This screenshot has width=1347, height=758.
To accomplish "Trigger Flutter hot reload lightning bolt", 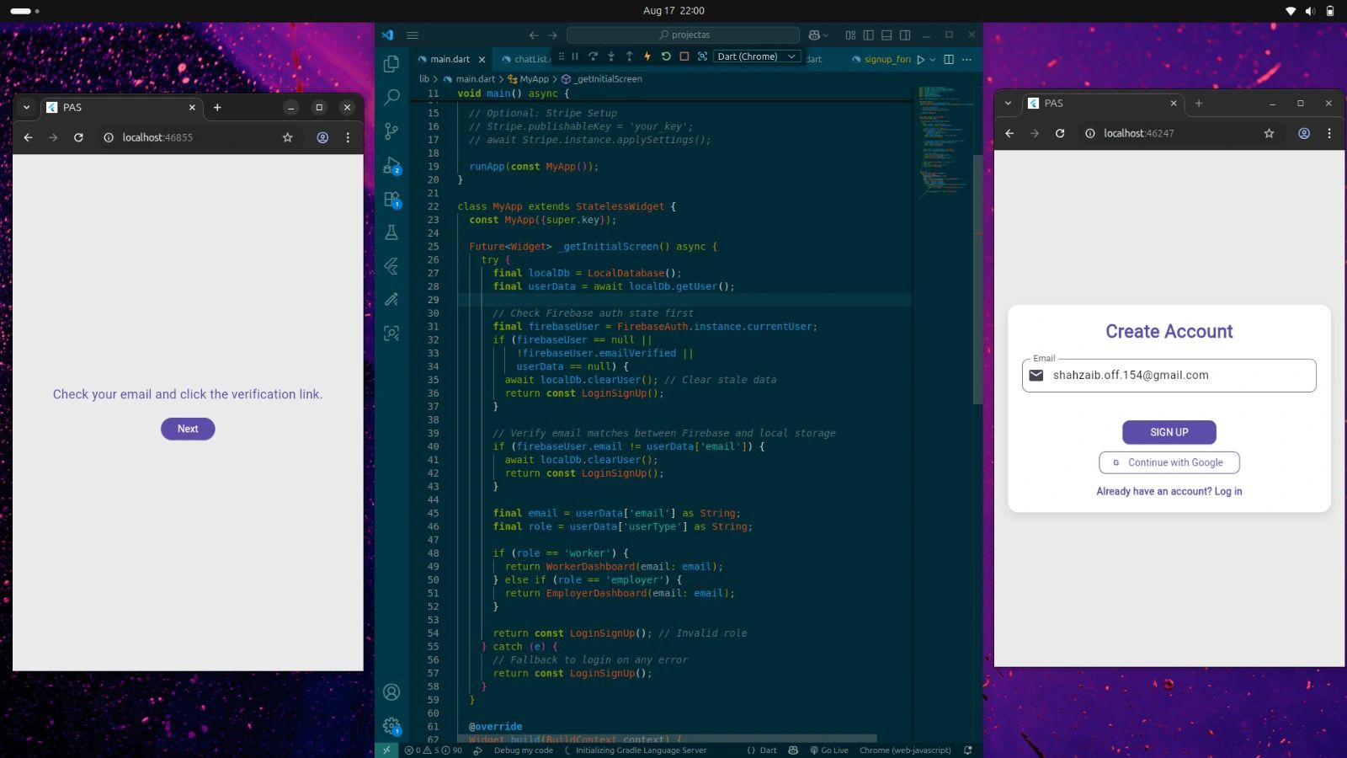I will (x=647, y=56).
